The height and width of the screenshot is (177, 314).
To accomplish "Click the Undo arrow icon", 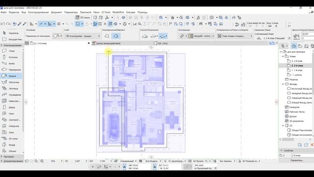I will click(3, 24).
